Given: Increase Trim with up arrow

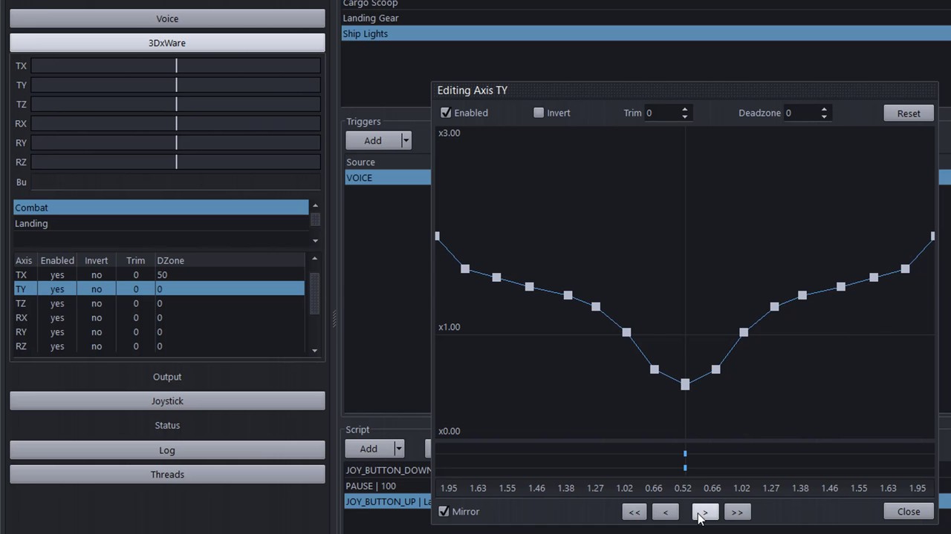Looking at the screenshot, I should pos(685,110).
